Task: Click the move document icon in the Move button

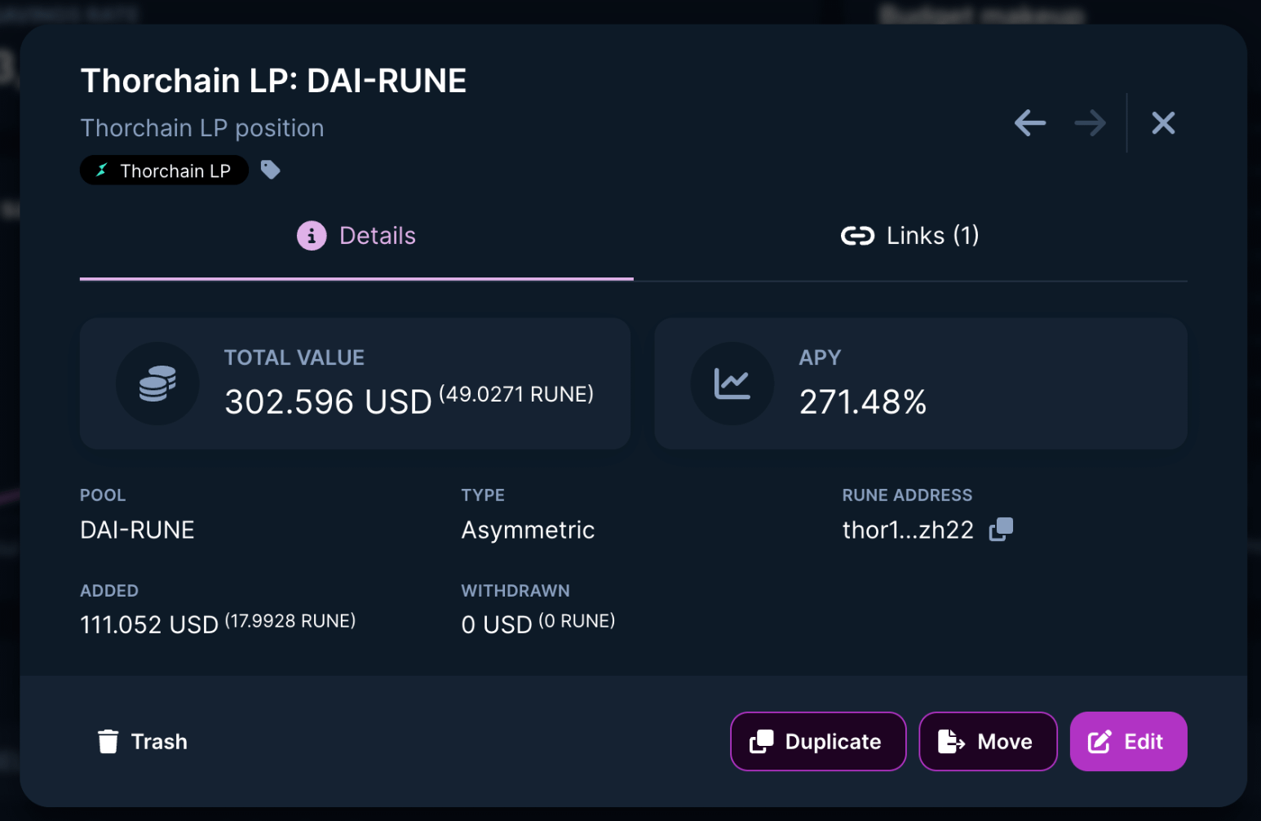Action: 949,741
